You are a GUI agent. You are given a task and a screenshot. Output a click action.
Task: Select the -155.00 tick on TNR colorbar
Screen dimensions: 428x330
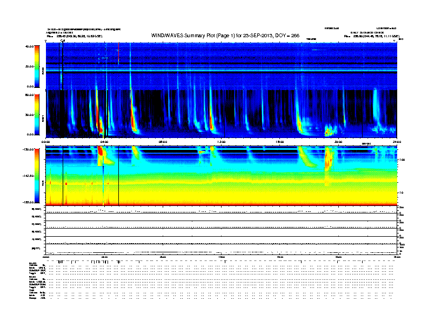click(29, 202)
